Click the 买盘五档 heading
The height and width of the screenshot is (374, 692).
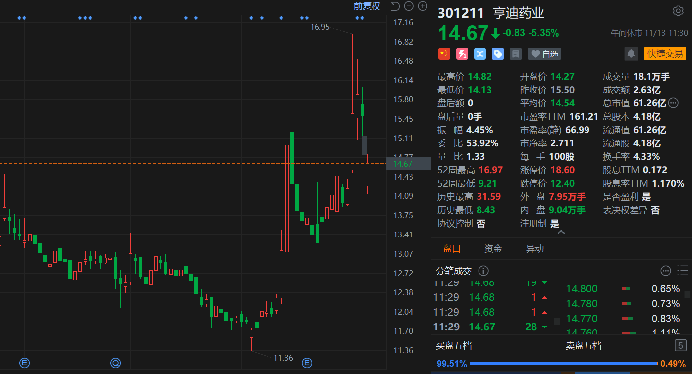coord(454,345)
